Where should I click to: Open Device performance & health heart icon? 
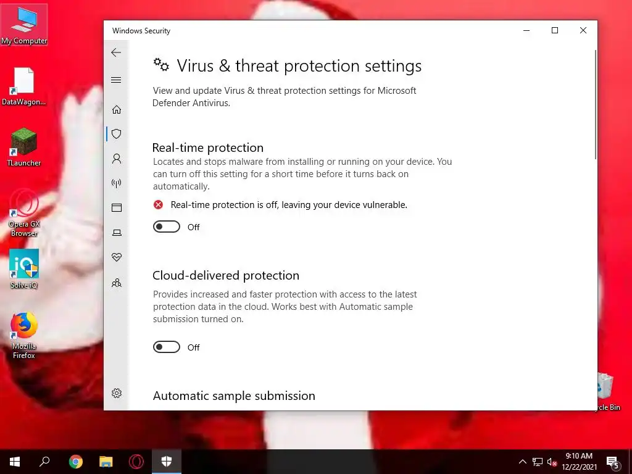pyautogui.click(x=117, y=257)
